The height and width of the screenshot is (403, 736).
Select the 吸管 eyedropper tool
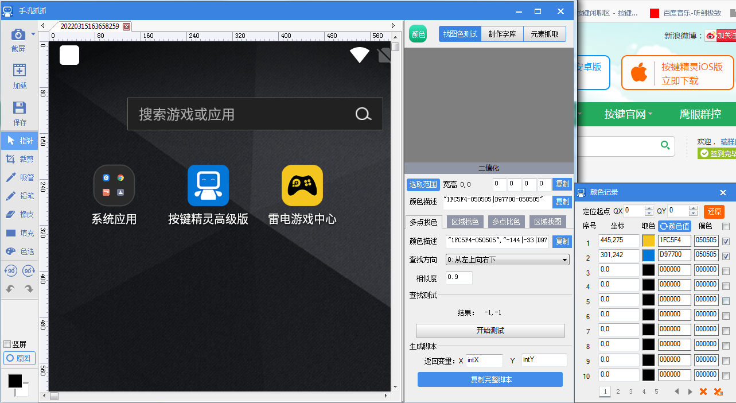coord(20,177)
